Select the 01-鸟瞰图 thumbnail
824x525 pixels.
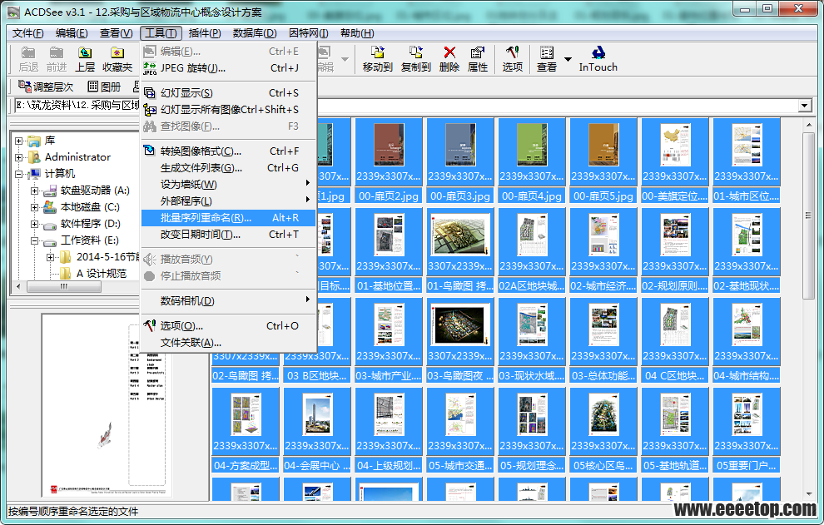click(459, 250)
